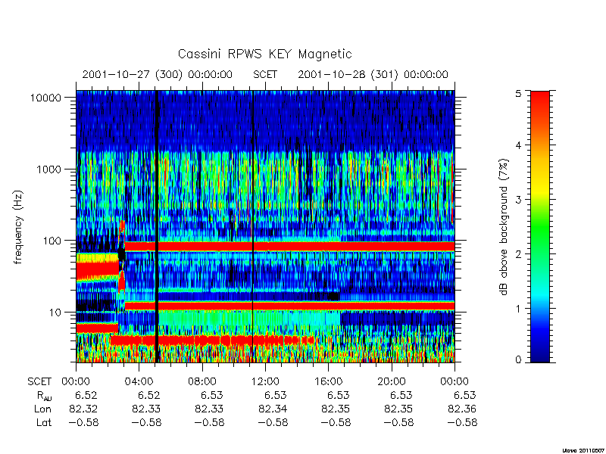Click the start date label 2001-10-27 (300)
Screen dimensions: 606x454
(132, 74)
